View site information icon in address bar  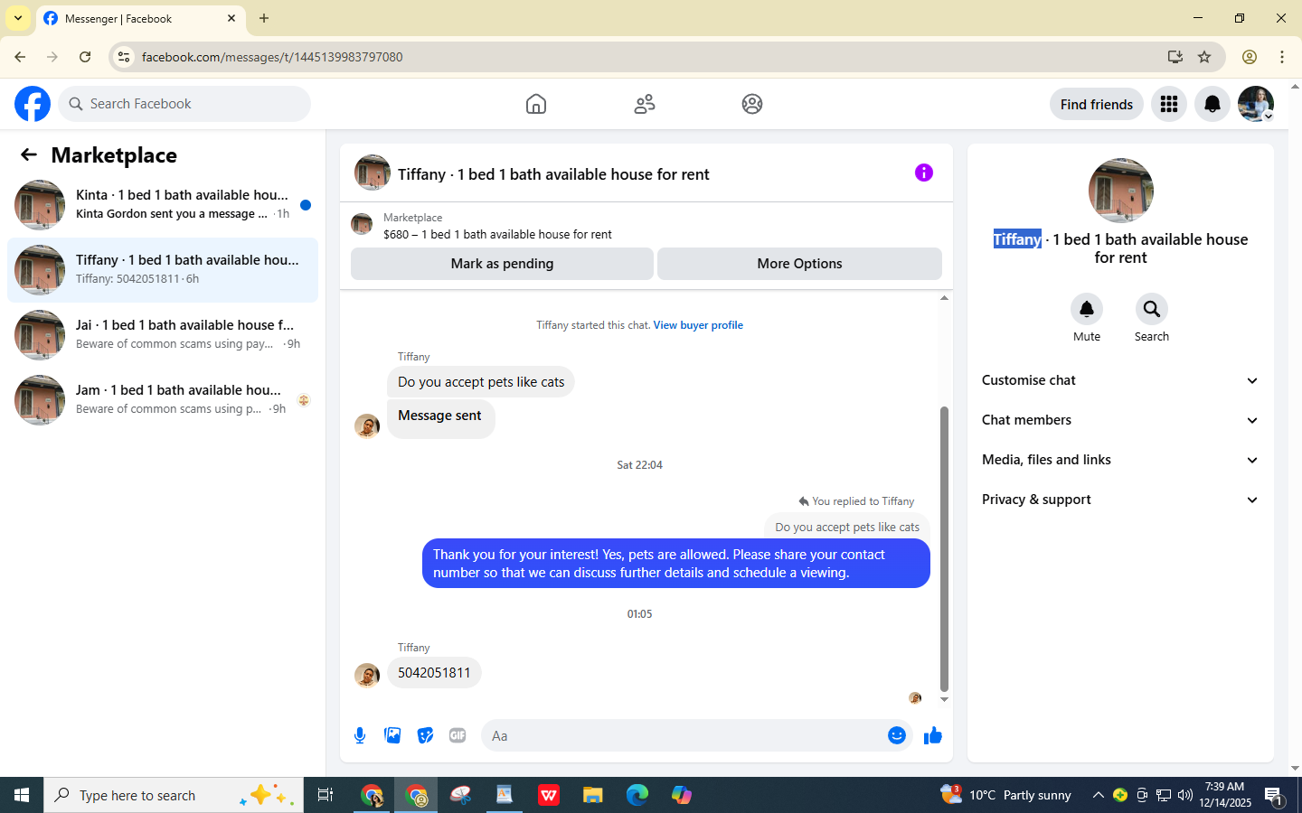pos(124,57)
